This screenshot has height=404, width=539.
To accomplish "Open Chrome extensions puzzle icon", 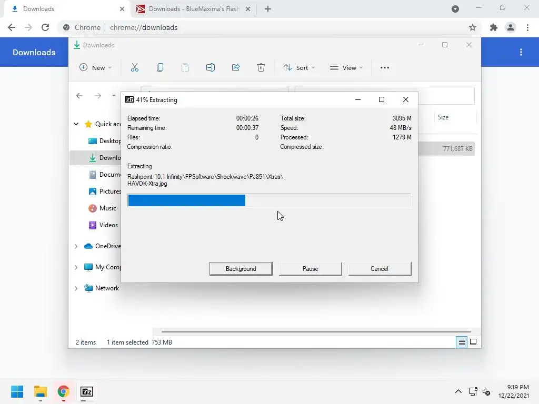I will point(494,27).
